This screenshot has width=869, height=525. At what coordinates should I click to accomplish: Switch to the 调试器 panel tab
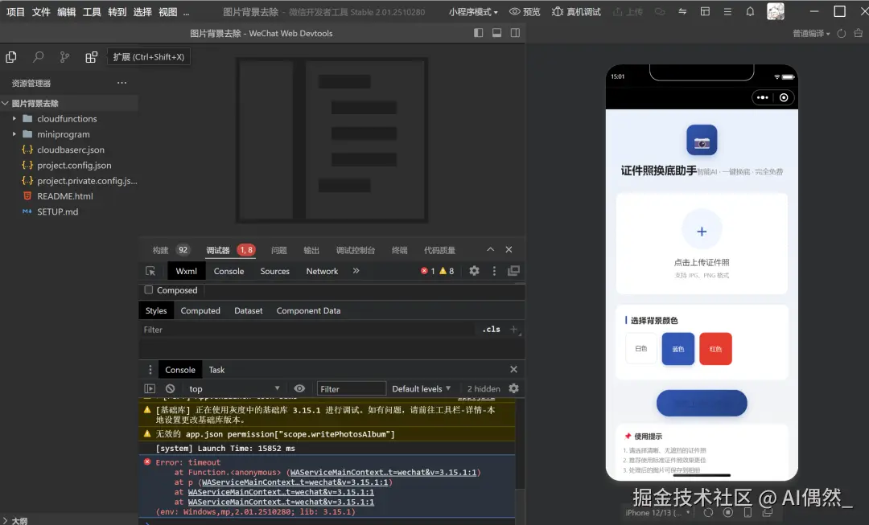point(218,250)
